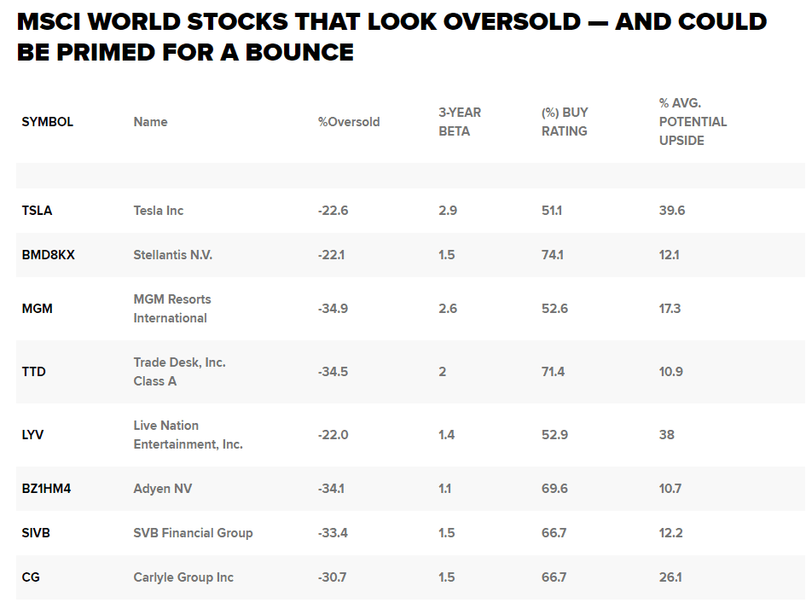The image size is (806, 603).
Task: Click the SYMBOL column header
Action: [x=48, y=122]
